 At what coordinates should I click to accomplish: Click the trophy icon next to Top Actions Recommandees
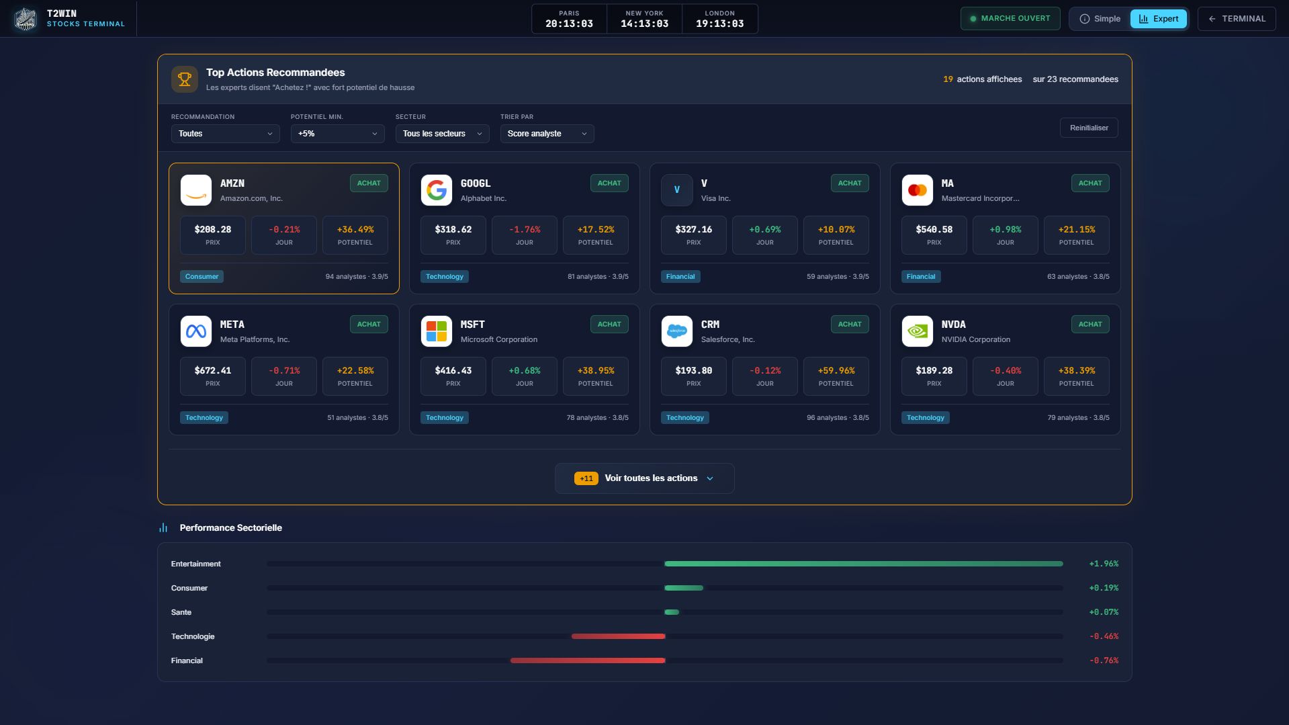click(184, 79)
